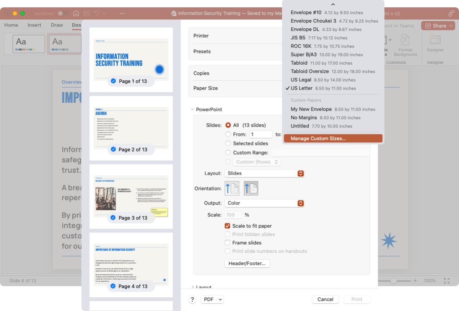Click the 130% zoom level text

(x=430, y=281)
